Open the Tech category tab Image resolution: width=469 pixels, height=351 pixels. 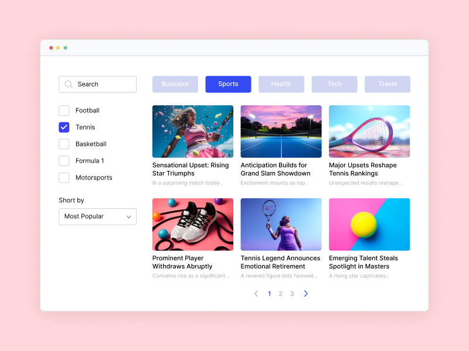point(334,84)
